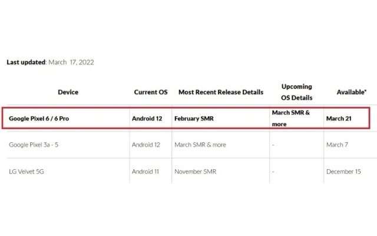Click the 'Android 11' cell
Screen dimensions: 377x236
pyautogui.click(x=145, y=172)
